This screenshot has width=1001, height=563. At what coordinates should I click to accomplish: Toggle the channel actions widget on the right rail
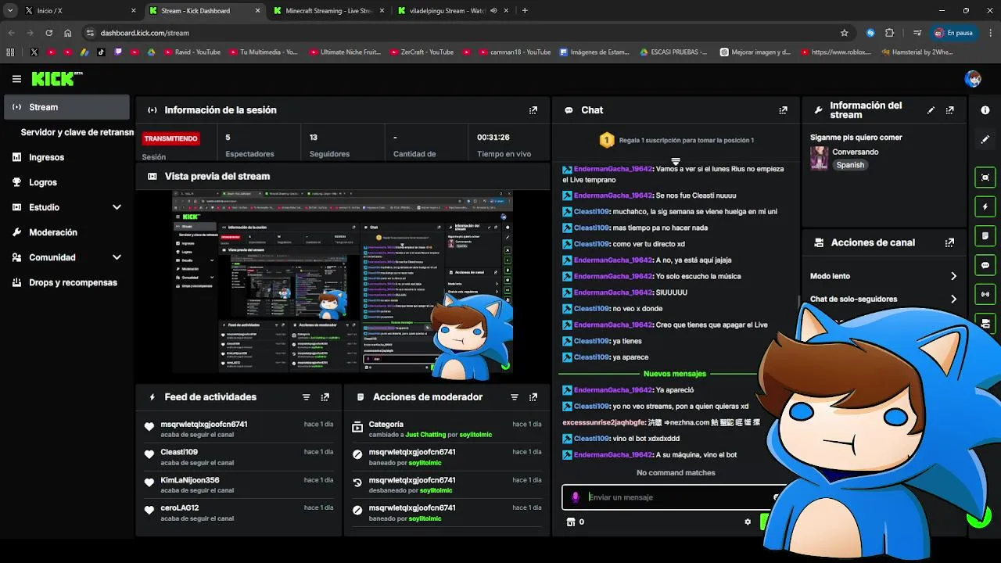coord(985,323)
